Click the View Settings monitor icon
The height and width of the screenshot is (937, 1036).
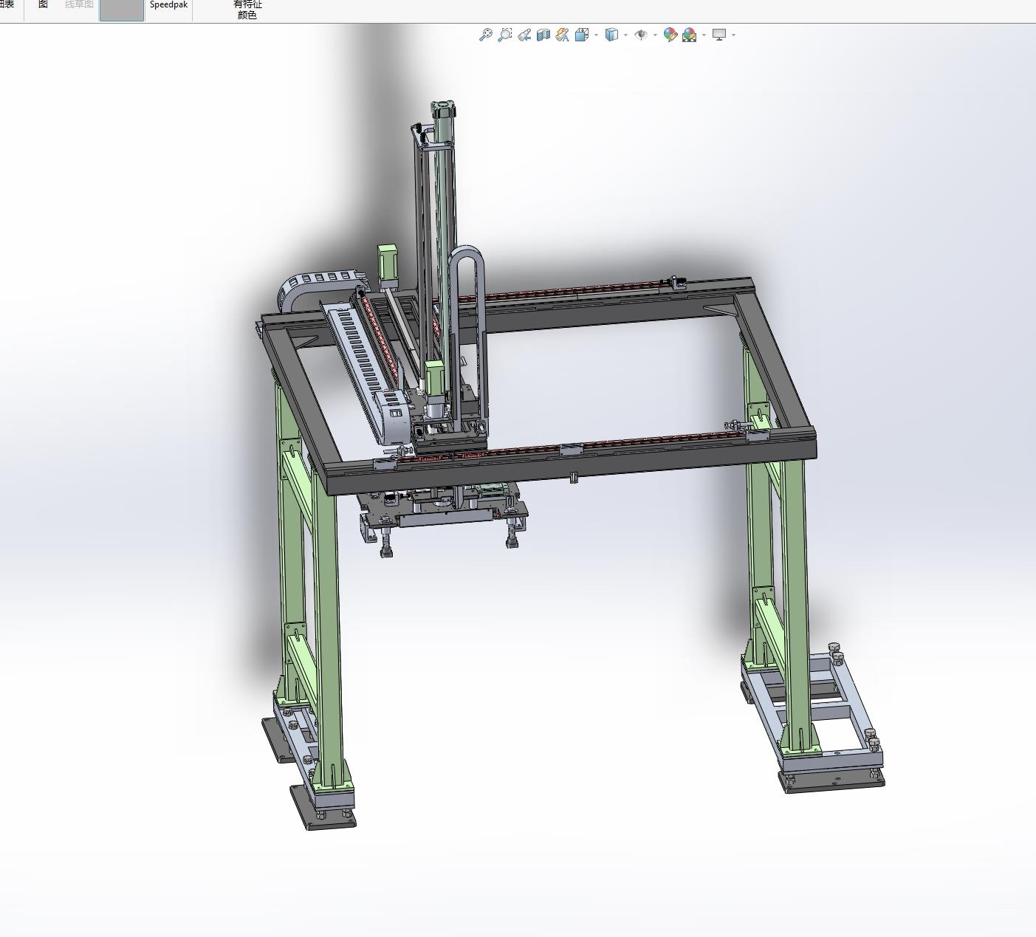[x=719, y=35]
